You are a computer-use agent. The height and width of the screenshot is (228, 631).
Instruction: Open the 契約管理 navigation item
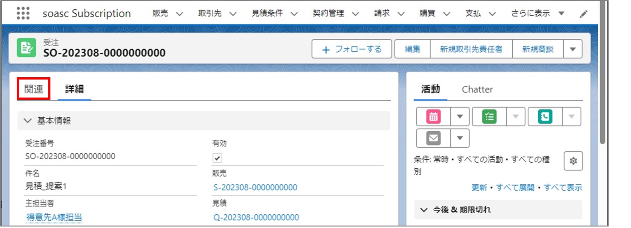coord(328,13)
